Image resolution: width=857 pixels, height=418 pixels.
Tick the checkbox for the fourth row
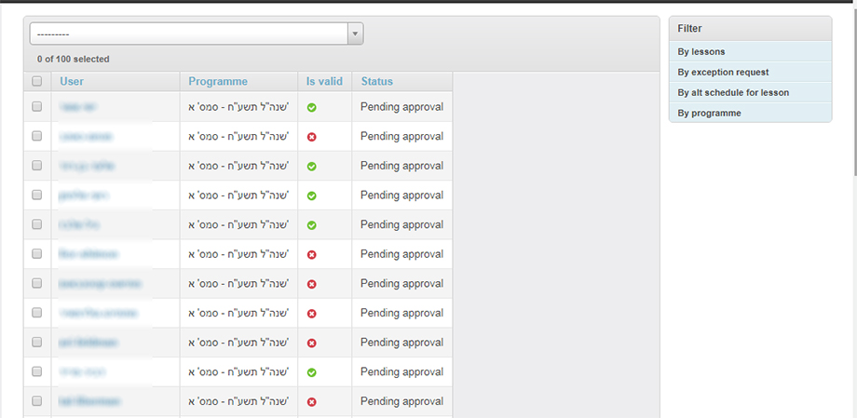(x=37, y=196)
